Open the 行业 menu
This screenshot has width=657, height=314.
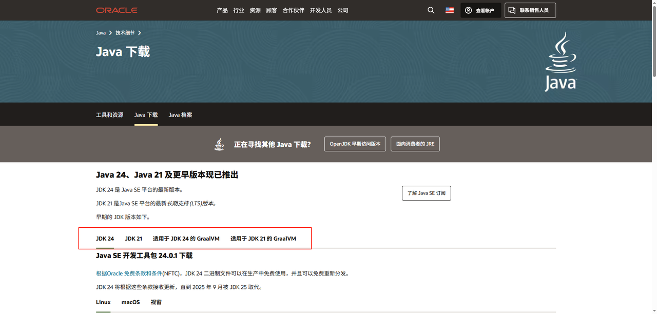[x=239, y=10]
